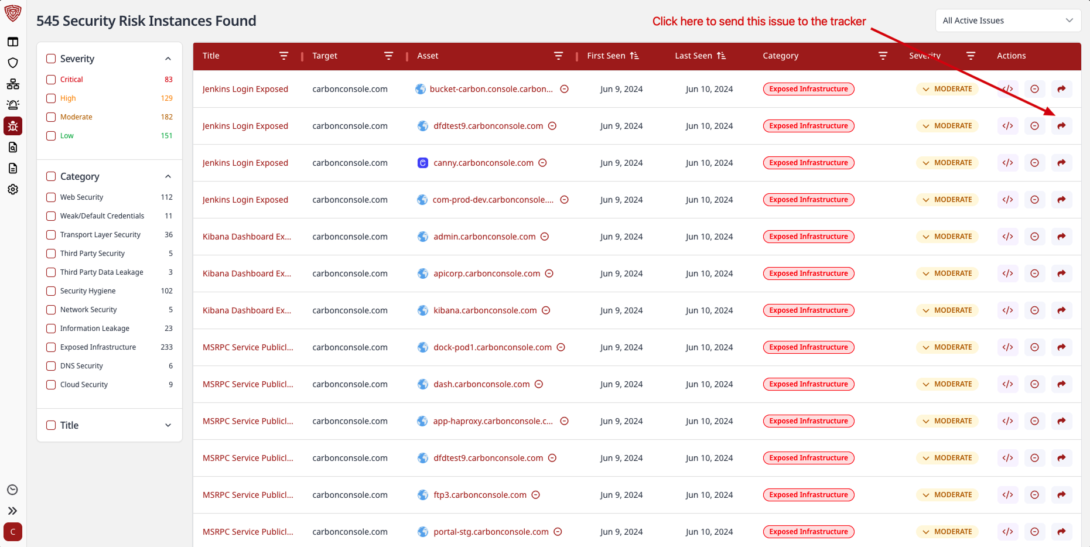Viewport: 1090px width, 547px height.
Task: Check the Cloud Security filter
Action: [51, 385]
